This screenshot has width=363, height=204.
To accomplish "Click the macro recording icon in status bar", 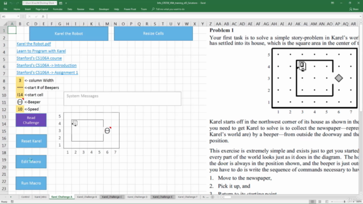I will pos(12,202).
